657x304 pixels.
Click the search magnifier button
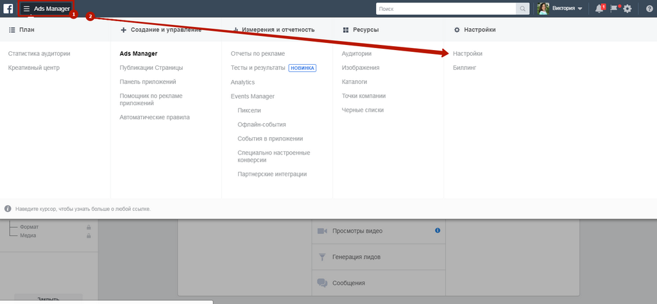(522, 9)
